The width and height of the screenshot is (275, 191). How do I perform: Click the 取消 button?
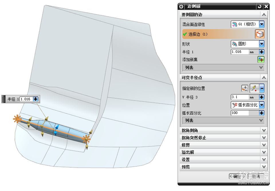click(256, 176)
